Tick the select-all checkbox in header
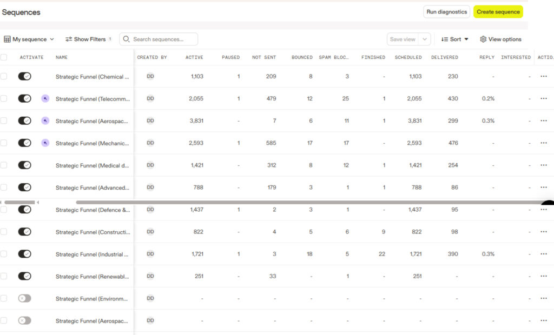The height and width of the screenshot is (335, 554). pyautogui.click(x=4, y=57)
